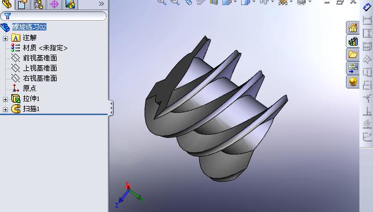This screenshot has height=212, width=373.
Task: Focus the feature tree filter field
Action: point(54,16)
